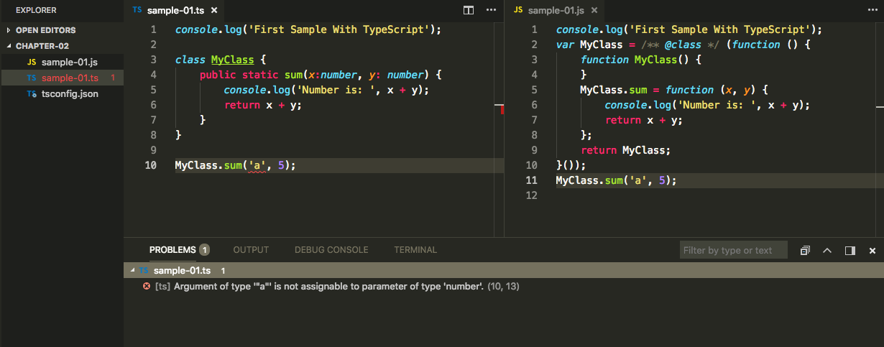Switch to the Terminal tab
884x347 pixels.
click(x=415, y=250)
